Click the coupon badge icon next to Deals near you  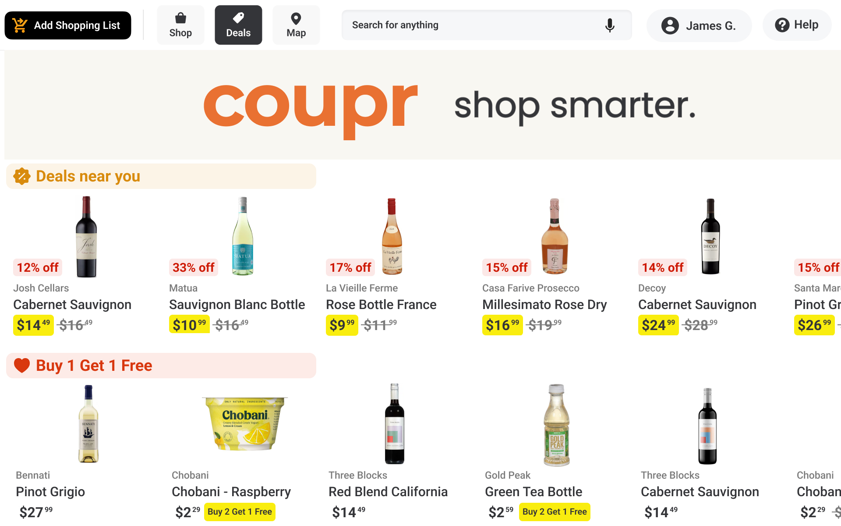tap(21, 176)
